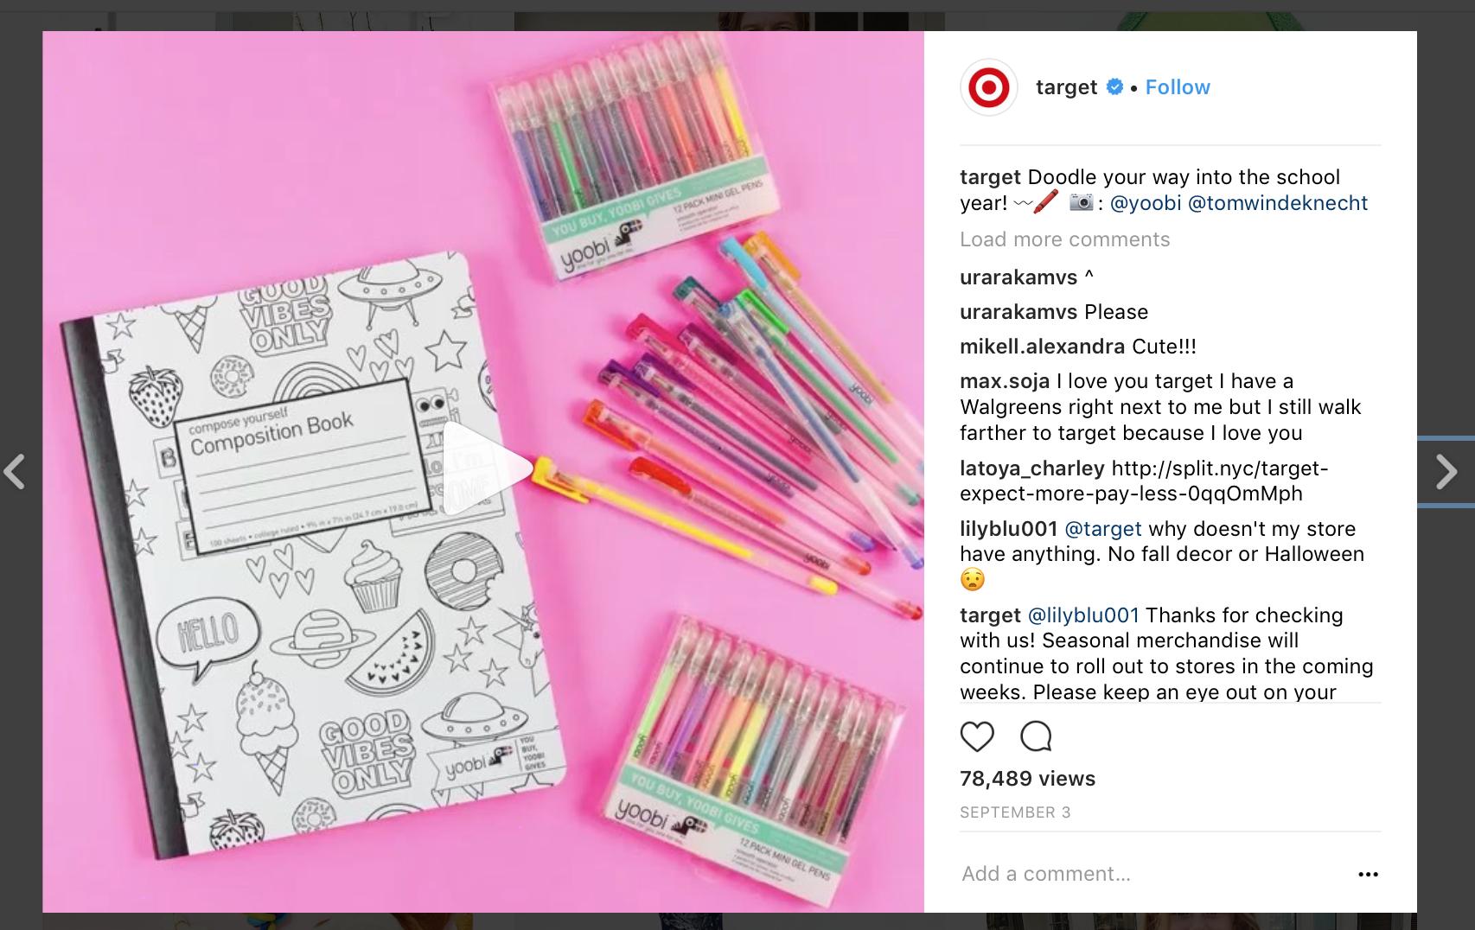The width and height of the screenshot is (1475, 930).
Task: Click the blue verified badge
Action: [x=1114, y=86]
